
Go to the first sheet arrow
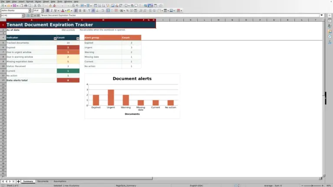pos(3,181)
